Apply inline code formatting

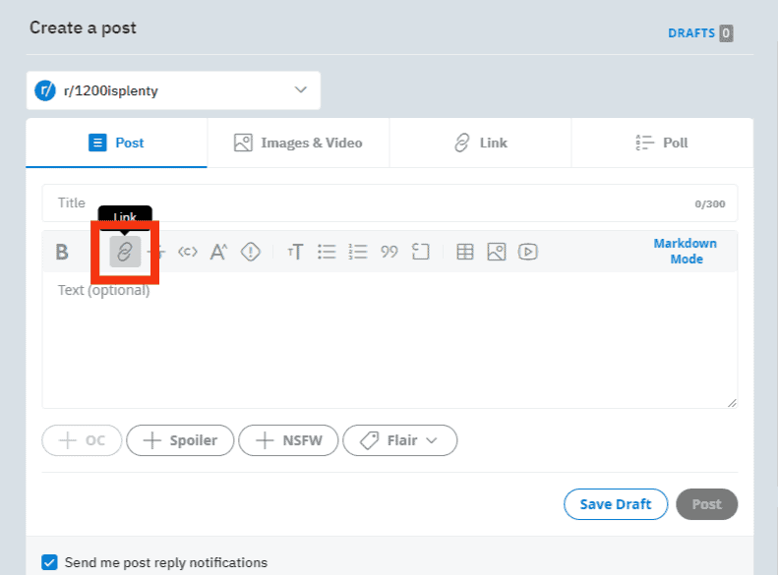pyautogui.click(x=188, y=252)
